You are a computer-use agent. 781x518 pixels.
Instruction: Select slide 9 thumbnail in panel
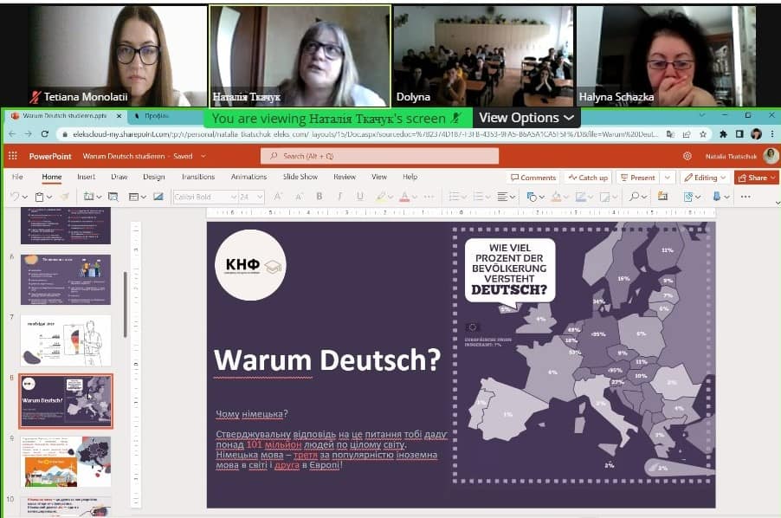66,461
